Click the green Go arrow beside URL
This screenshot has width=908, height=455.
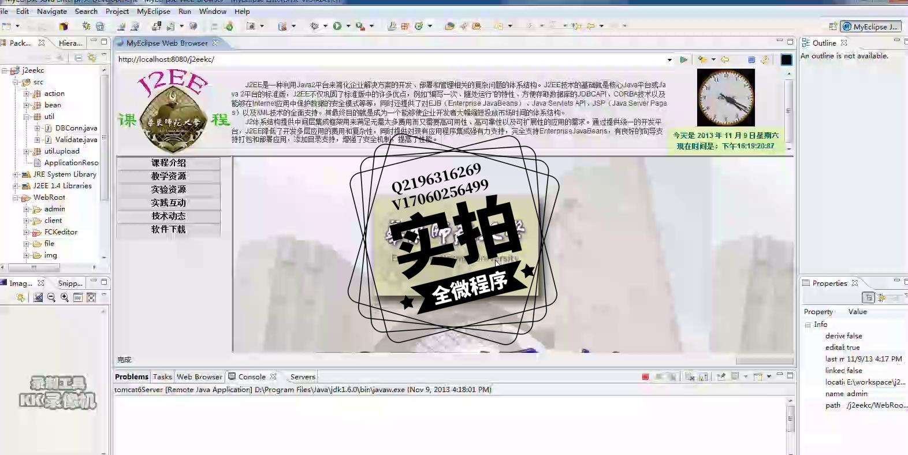click(x=684, y=59)
